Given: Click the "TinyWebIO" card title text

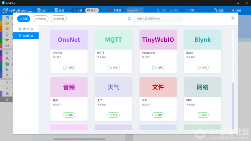Looking at the screenshot, I should coord(148,53).
